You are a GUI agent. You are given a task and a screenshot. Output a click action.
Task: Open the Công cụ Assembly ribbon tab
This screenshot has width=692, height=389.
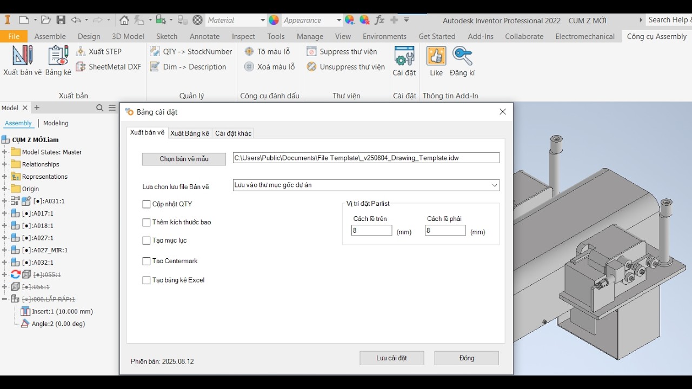click(657, 36)
